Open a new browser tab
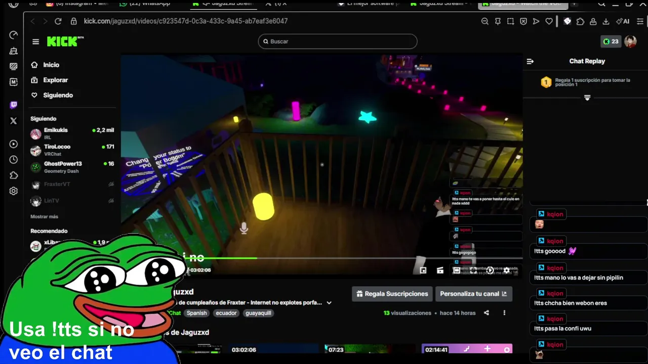Screen dimensions: 648x364 click(574, 4)
